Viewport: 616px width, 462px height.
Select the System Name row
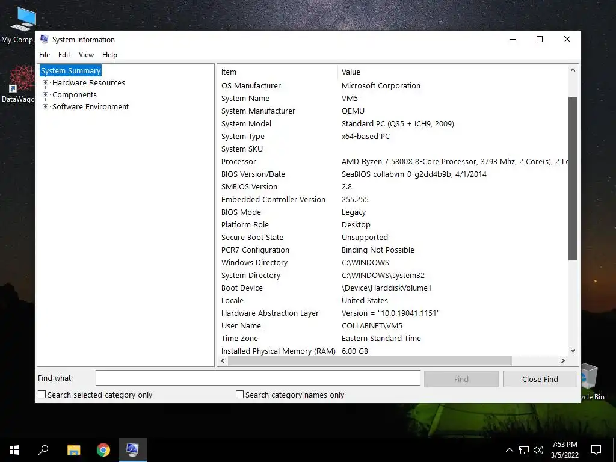tap(393, 98)
